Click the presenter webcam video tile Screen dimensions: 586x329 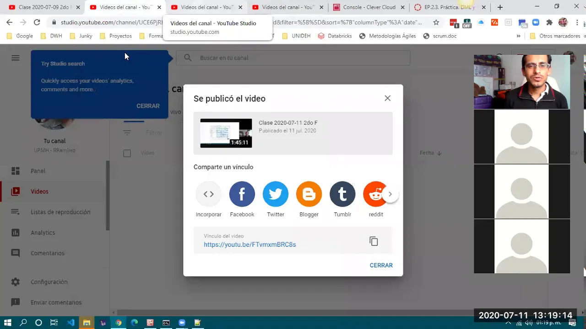522,82
